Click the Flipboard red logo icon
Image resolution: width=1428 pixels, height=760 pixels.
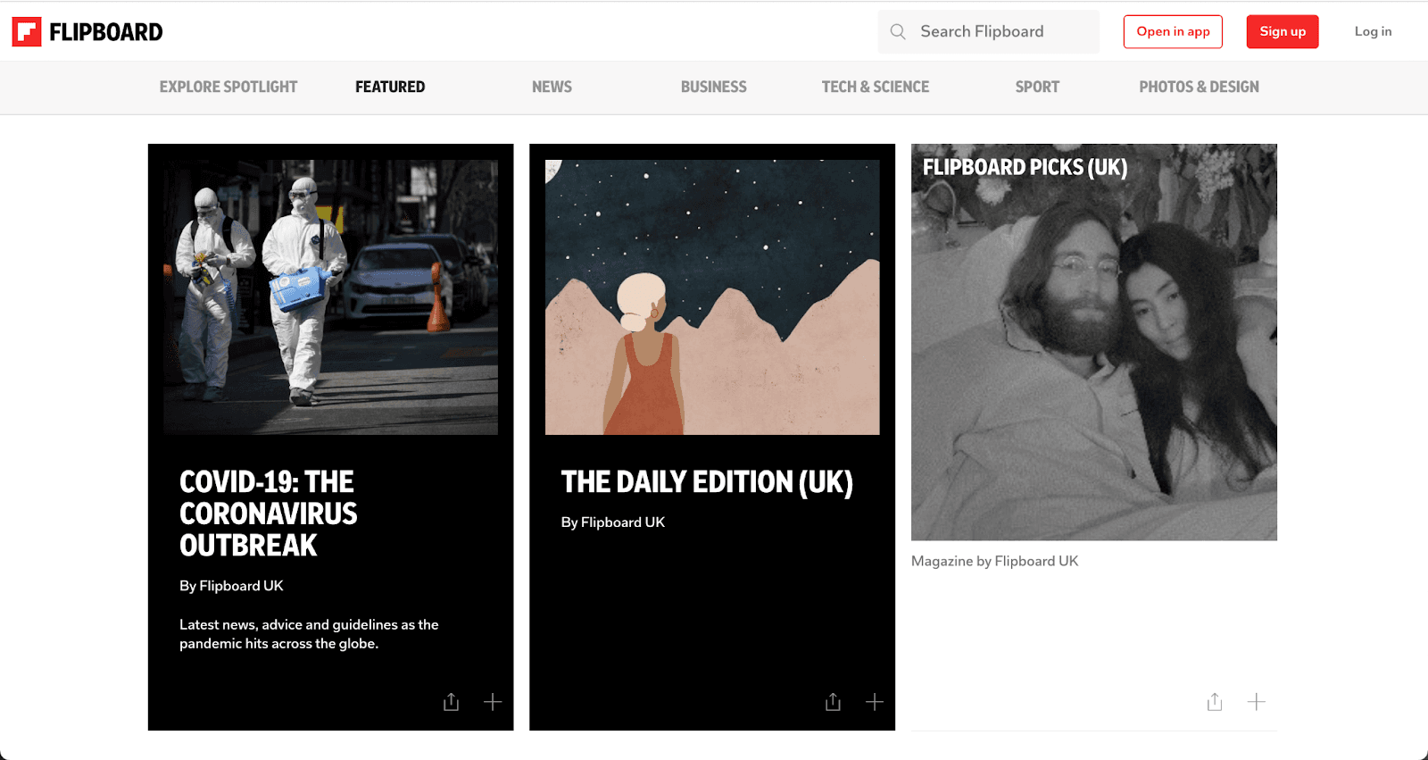(27, 32)
